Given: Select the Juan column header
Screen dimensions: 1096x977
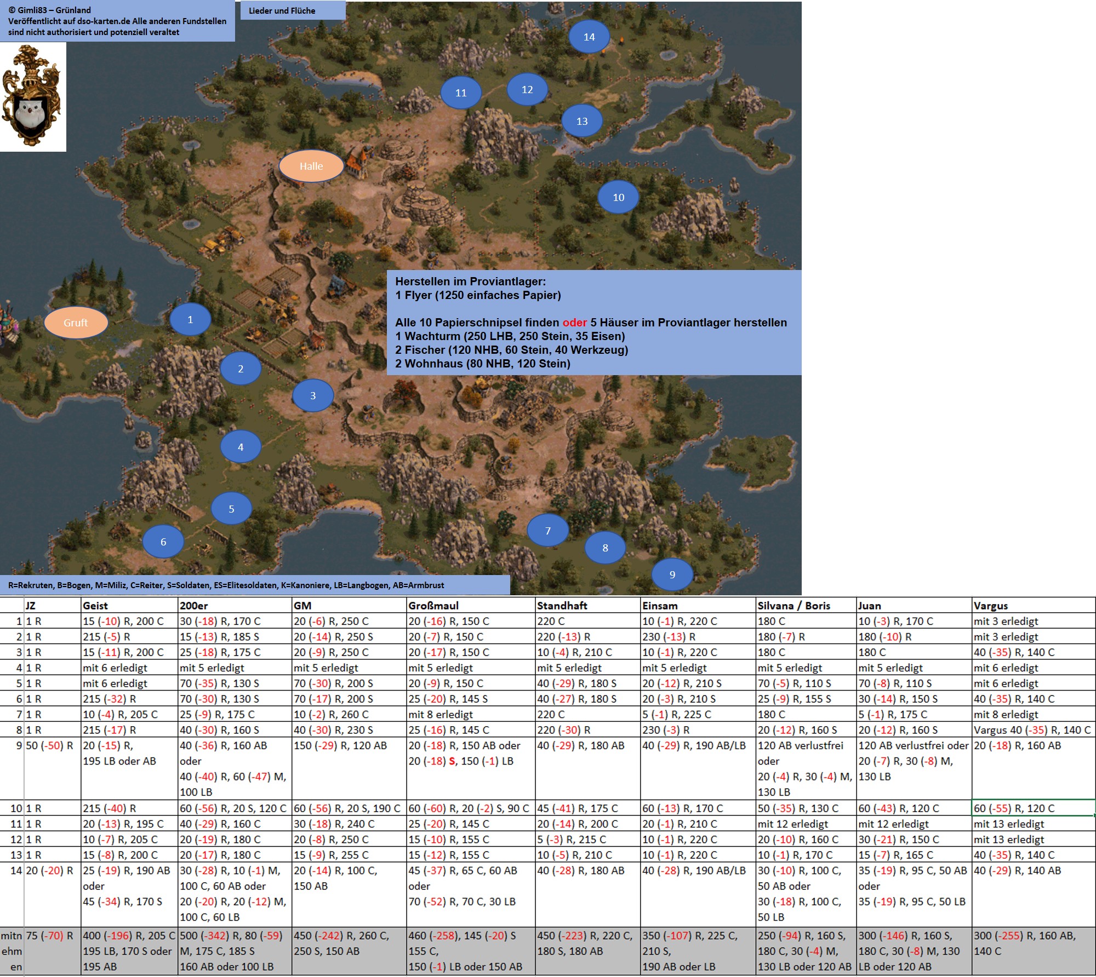Looking at the screenshot, I should click(x=914, y=605).
